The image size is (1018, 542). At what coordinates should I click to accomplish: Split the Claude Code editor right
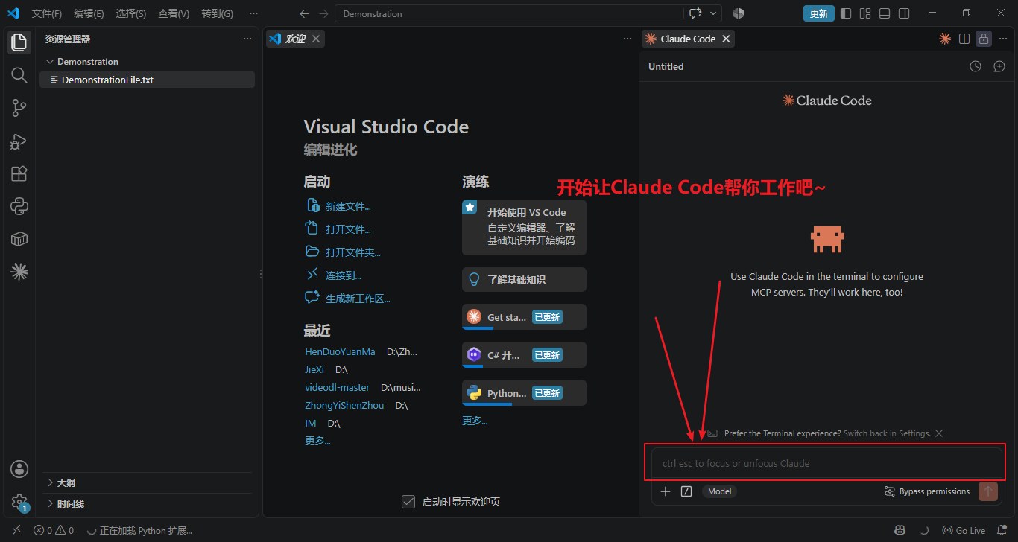964,39
